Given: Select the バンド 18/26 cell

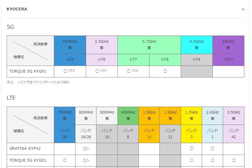Looking at the screenshot, I should [86, 134].
